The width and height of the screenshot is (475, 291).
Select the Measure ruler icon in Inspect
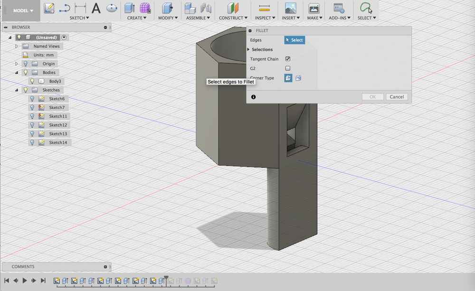point(265,8)
